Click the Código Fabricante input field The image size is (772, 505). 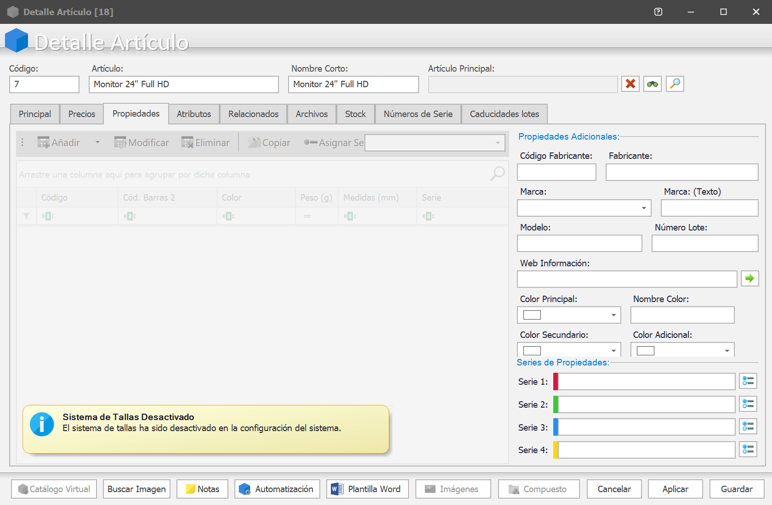click(556, 172)
